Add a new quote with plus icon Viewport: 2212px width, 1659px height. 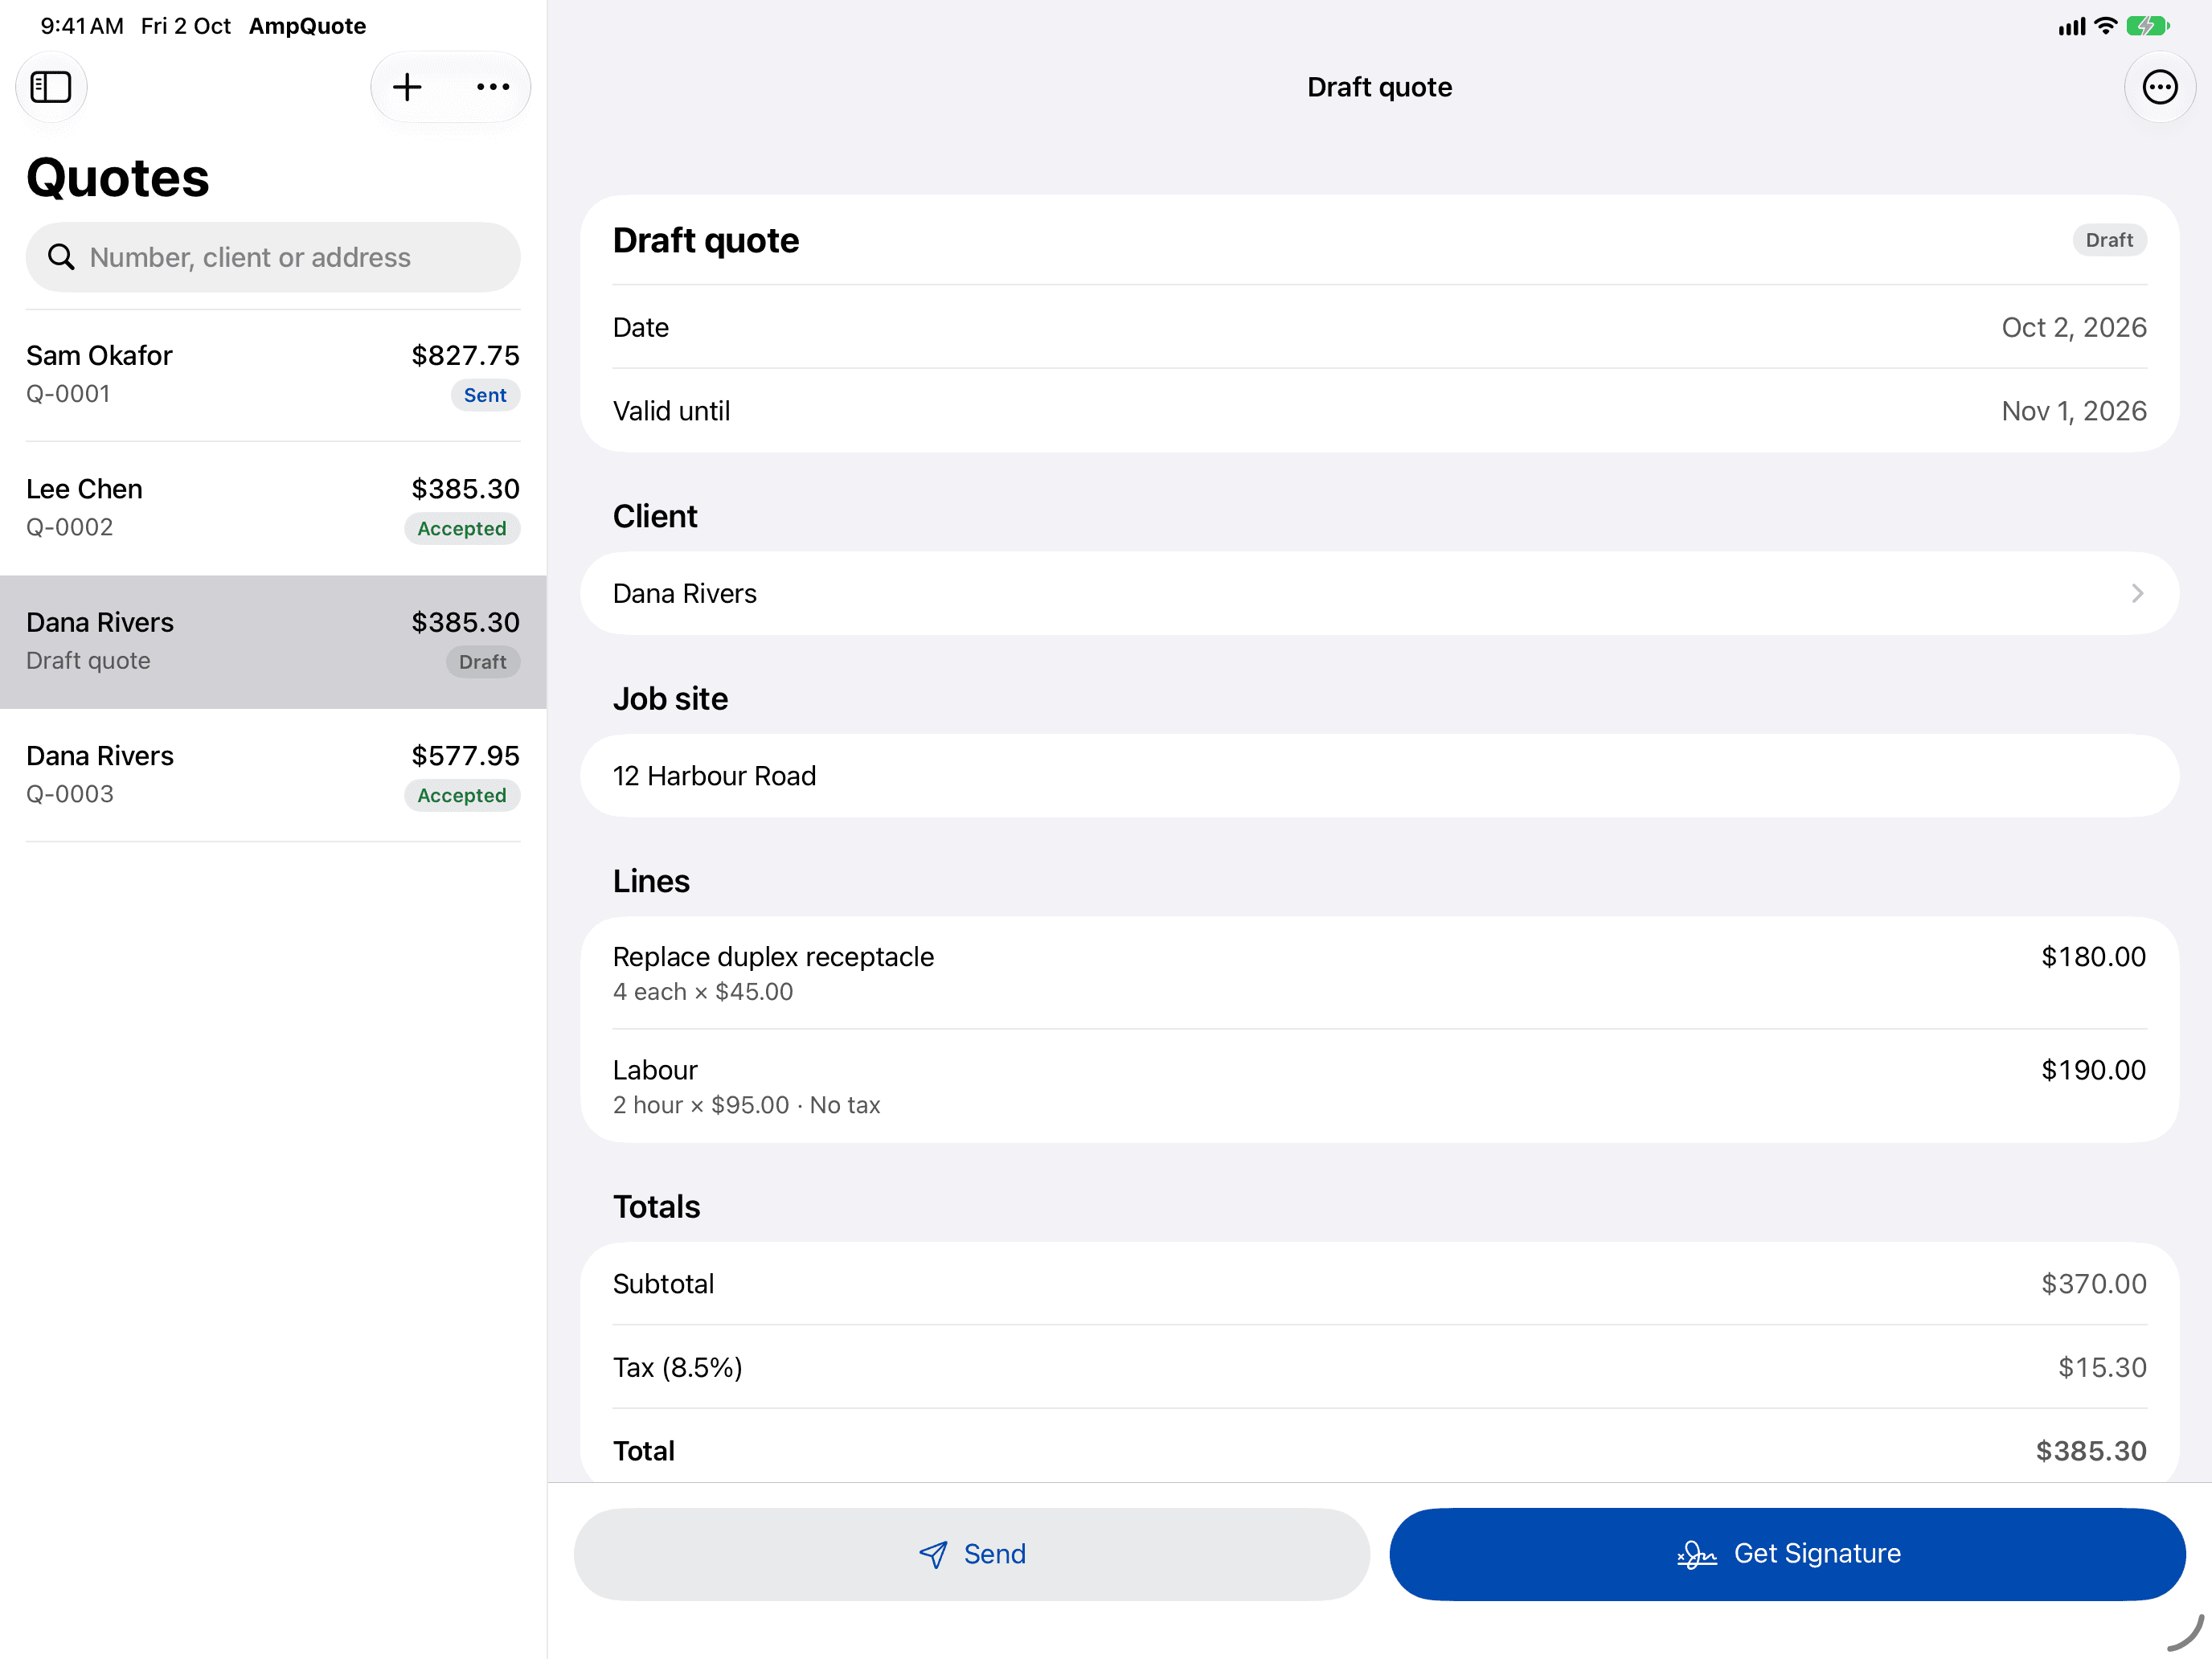point(407,87)
